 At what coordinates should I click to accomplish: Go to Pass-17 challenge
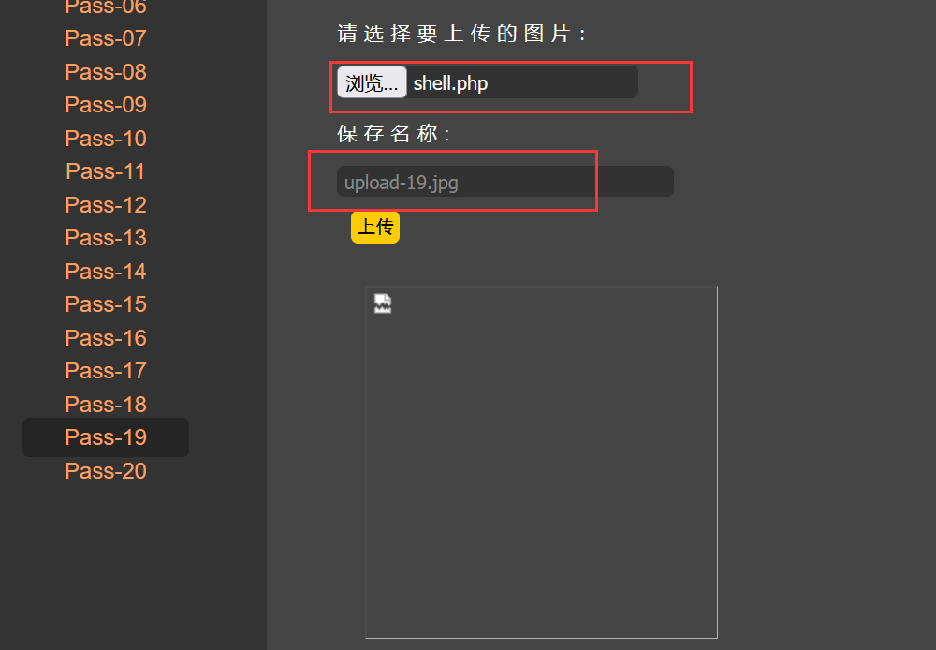point(106,371)
